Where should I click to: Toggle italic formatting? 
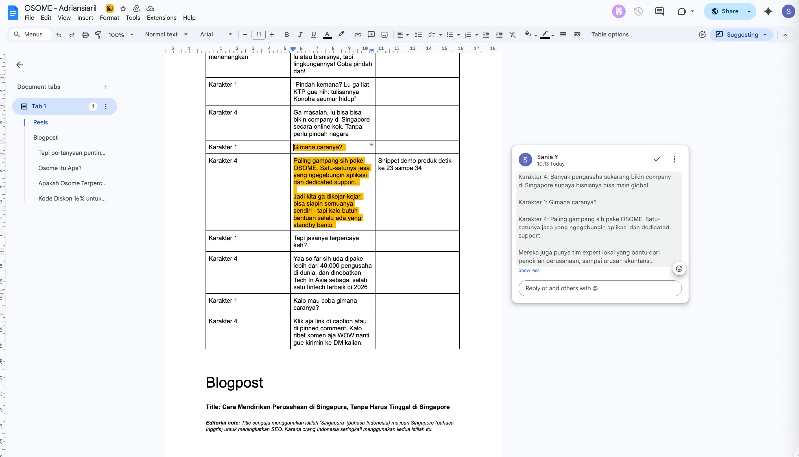pos(300,35)
